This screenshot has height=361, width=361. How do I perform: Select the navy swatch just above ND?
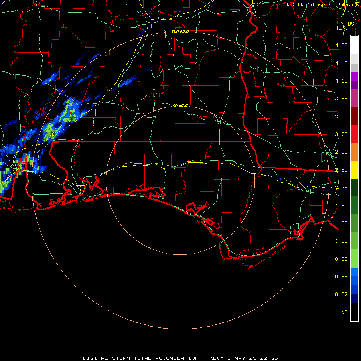pos(354,298)
